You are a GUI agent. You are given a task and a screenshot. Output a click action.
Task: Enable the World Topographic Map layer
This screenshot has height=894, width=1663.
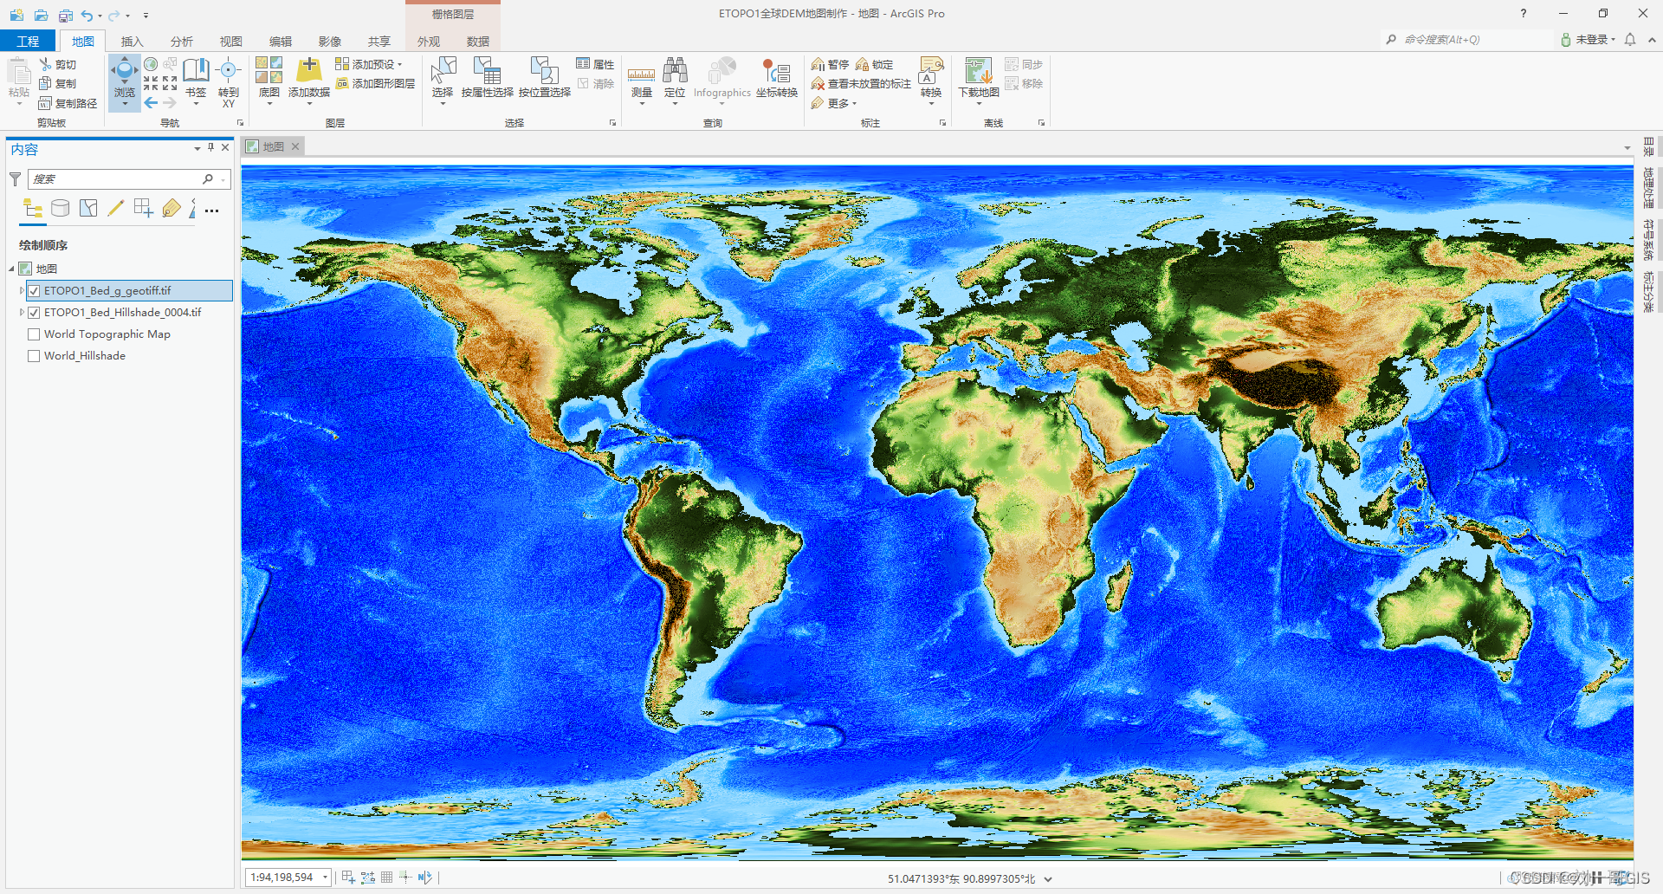click(34, 334)
